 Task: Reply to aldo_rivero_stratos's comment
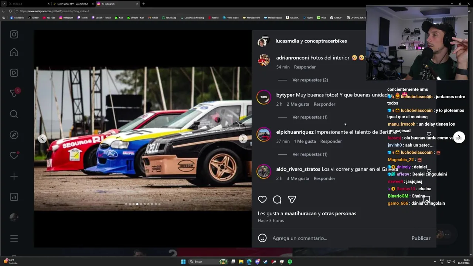pyautogui.click(x=324, y=178)
